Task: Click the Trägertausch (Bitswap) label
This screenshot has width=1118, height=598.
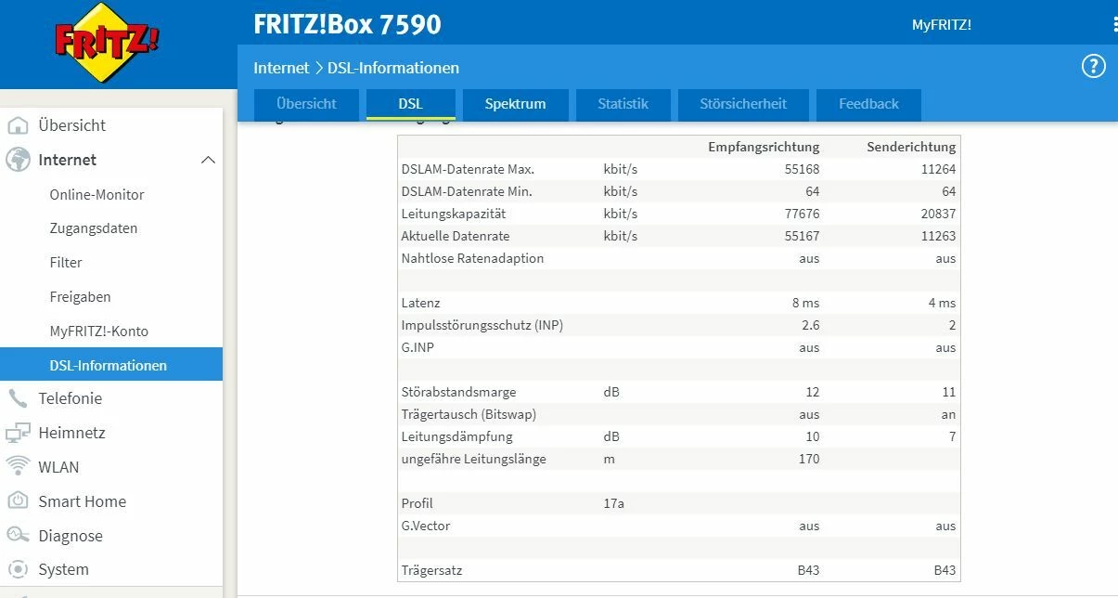Action: (469, 414)
